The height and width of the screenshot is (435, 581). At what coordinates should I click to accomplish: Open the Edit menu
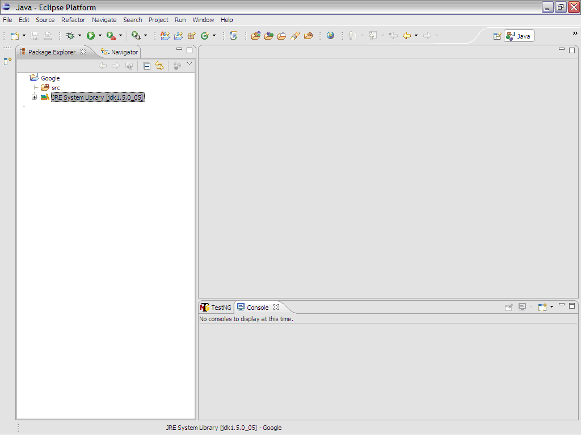(24, 20)
